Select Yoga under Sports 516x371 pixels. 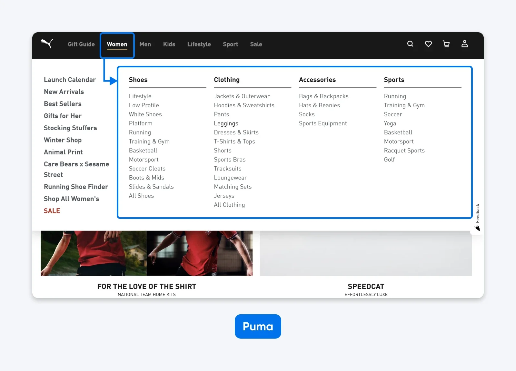pos(390,123)
